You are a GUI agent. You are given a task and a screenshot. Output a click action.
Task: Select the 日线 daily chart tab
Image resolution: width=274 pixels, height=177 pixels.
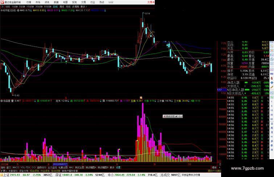click(55, 7)
